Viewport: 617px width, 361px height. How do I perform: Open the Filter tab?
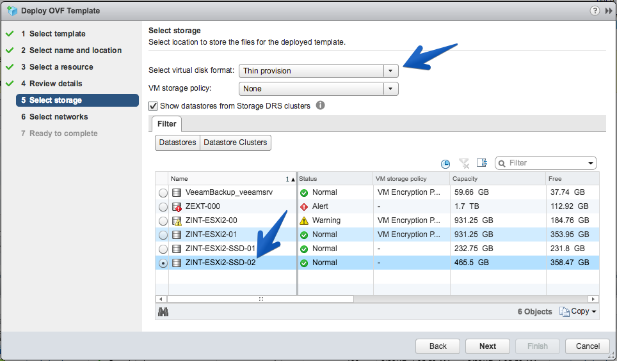pyautogui.click(x=166, y=124)
